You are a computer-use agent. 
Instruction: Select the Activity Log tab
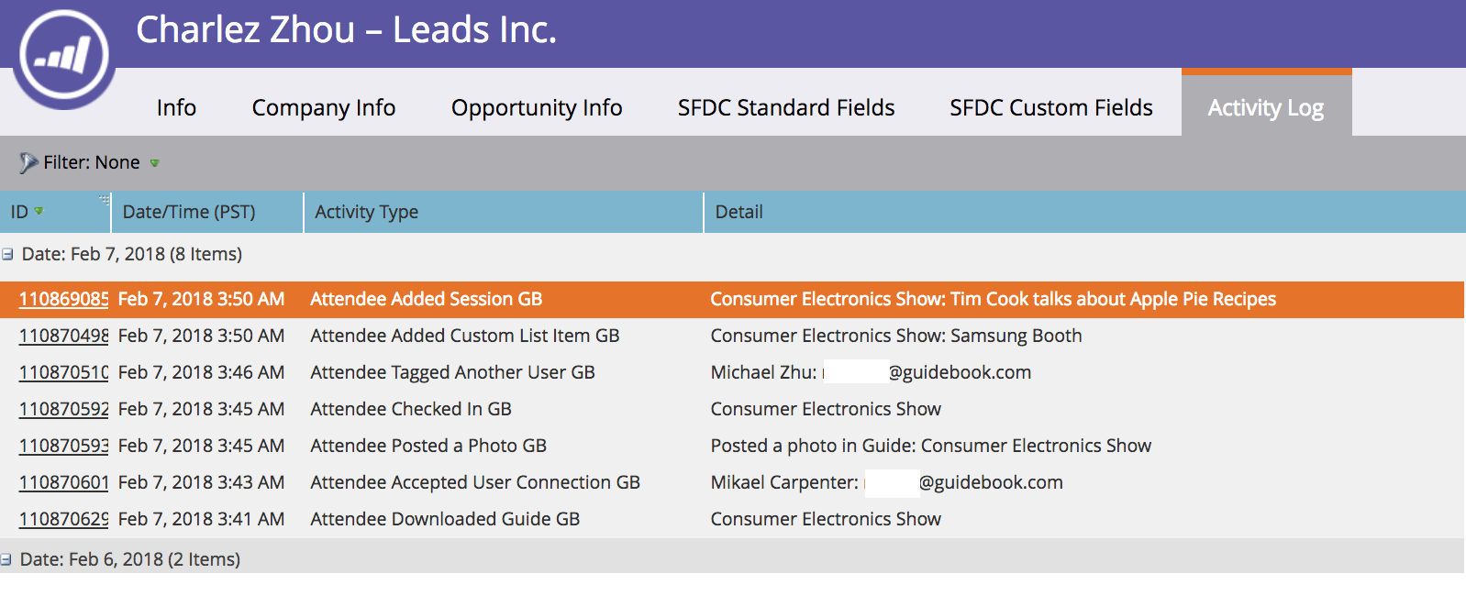(x=1266, y=105)
